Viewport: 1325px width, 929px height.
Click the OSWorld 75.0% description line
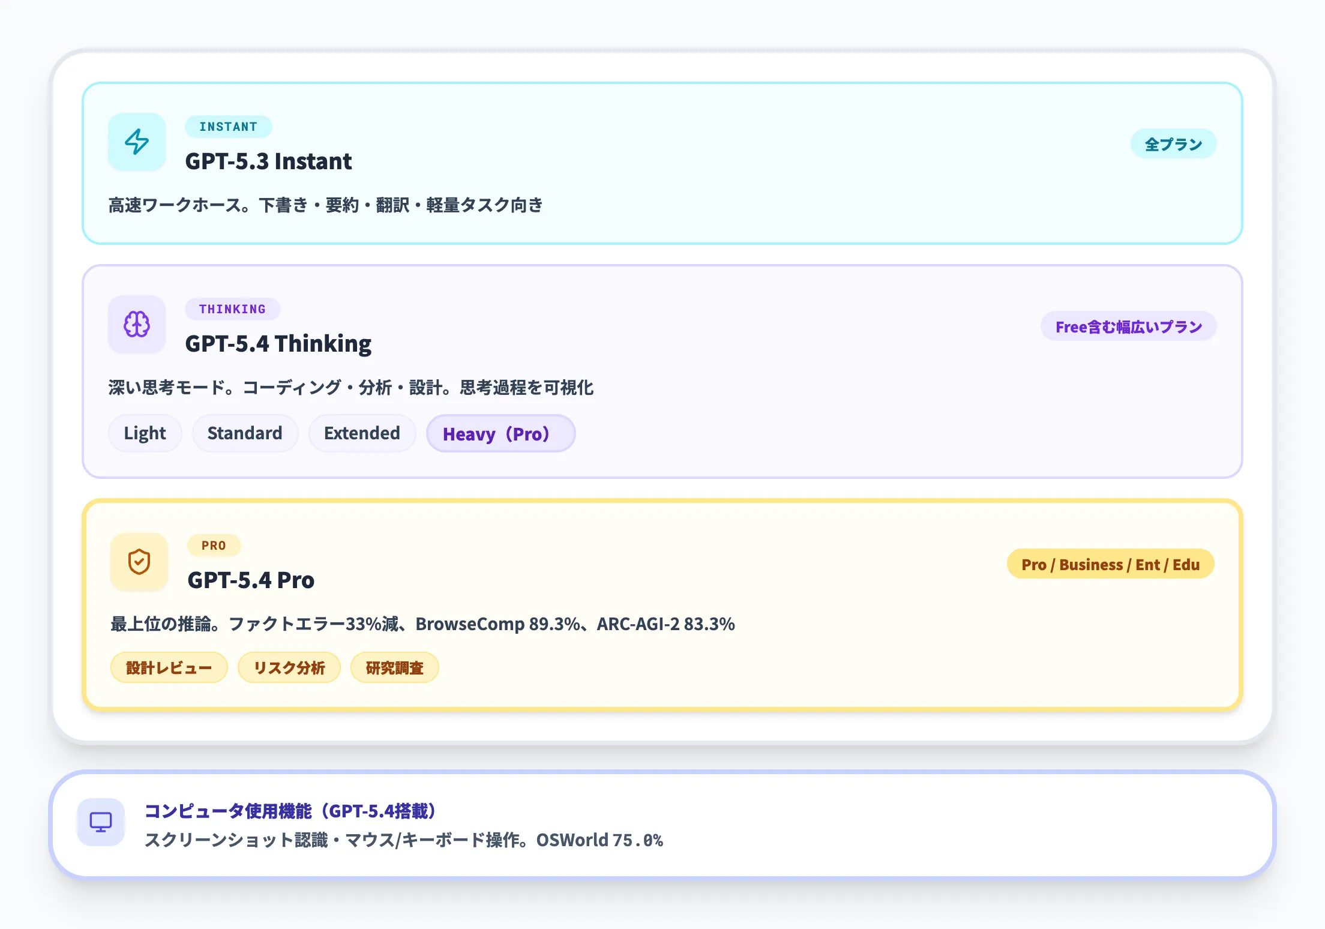pyautogui.click(x=403, y=840)
